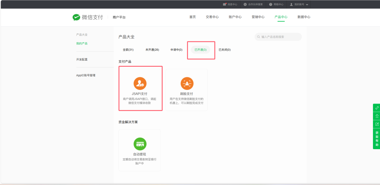
Task: Click the edit note icon in green sidebar
Action: (x=377, y=124)
